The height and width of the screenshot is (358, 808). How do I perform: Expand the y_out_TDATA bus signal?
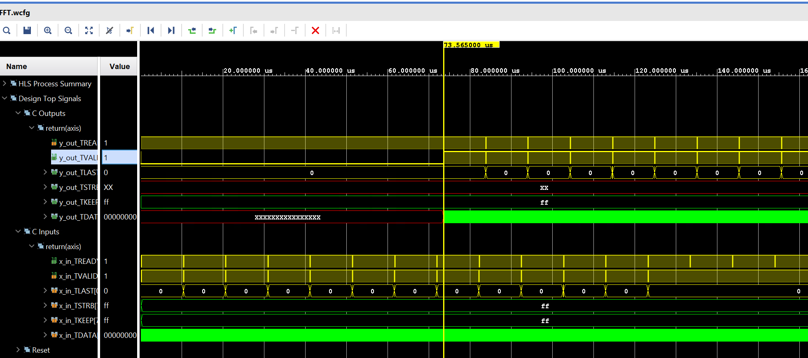click(x=45, y=217)
